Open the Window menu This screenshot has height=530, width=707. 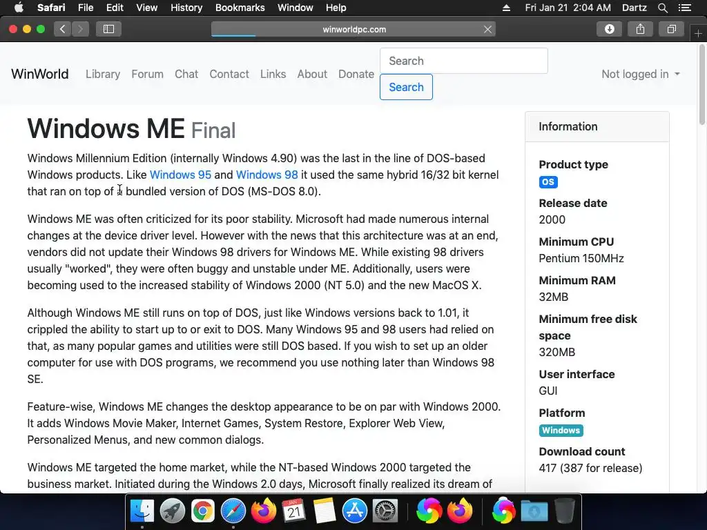click(x=295, y=8)
